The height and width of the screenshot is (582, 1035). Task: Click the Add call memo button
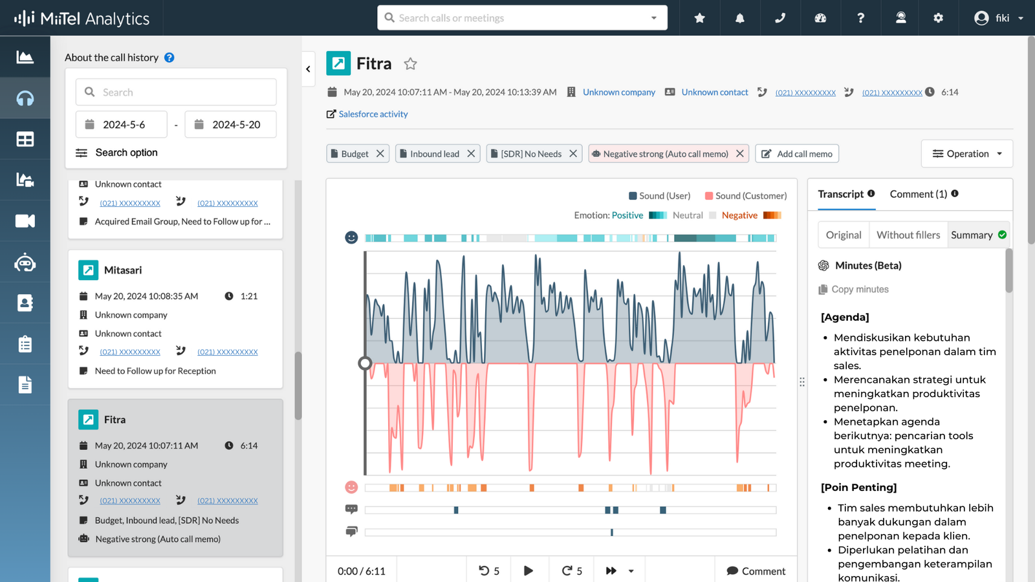pyautogui.click(x=797, y=154)
